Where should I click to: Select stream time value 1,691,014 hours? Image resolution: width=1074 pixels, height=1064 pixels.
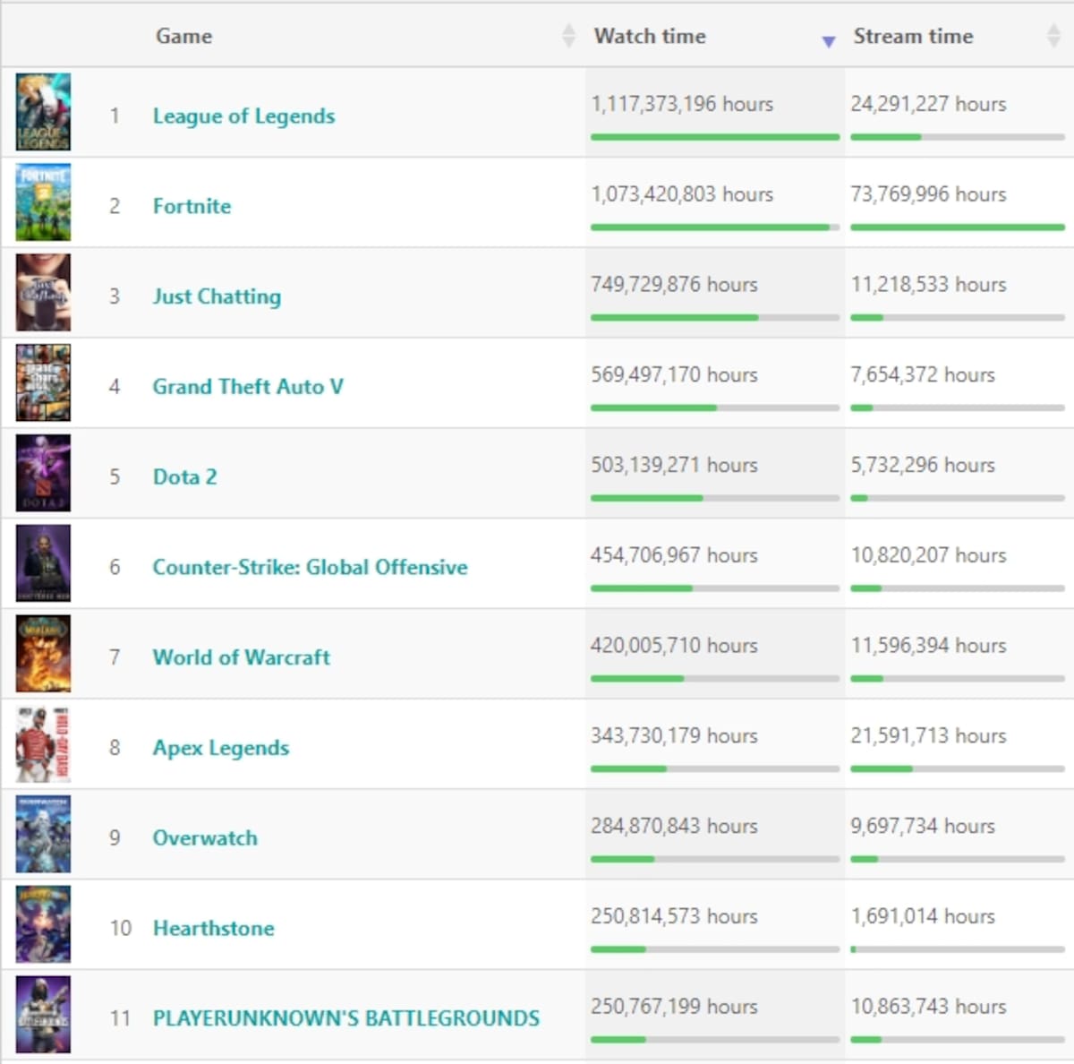click(x=923, y=916)
